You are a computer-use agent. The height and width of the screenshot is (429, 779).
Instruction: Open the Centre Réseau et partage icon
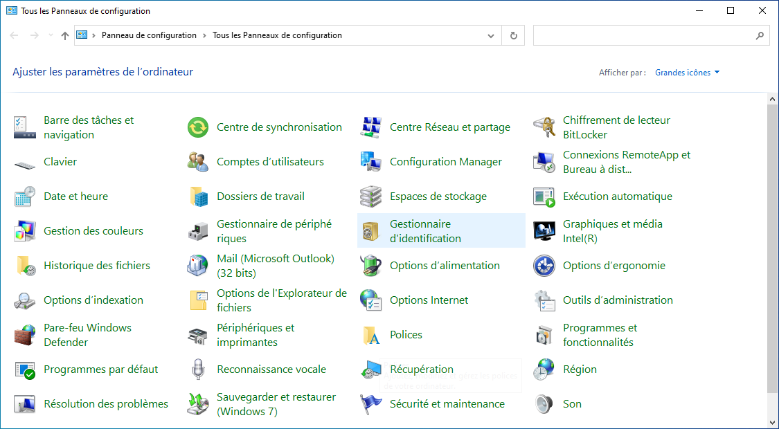coord(370,127)
